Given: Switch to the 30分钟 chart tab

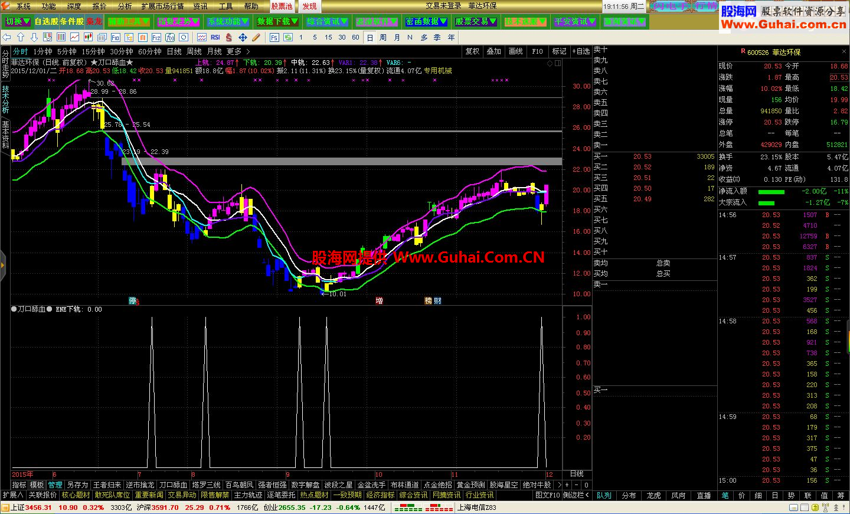Looking at the screenshot, I should [122, 52].
